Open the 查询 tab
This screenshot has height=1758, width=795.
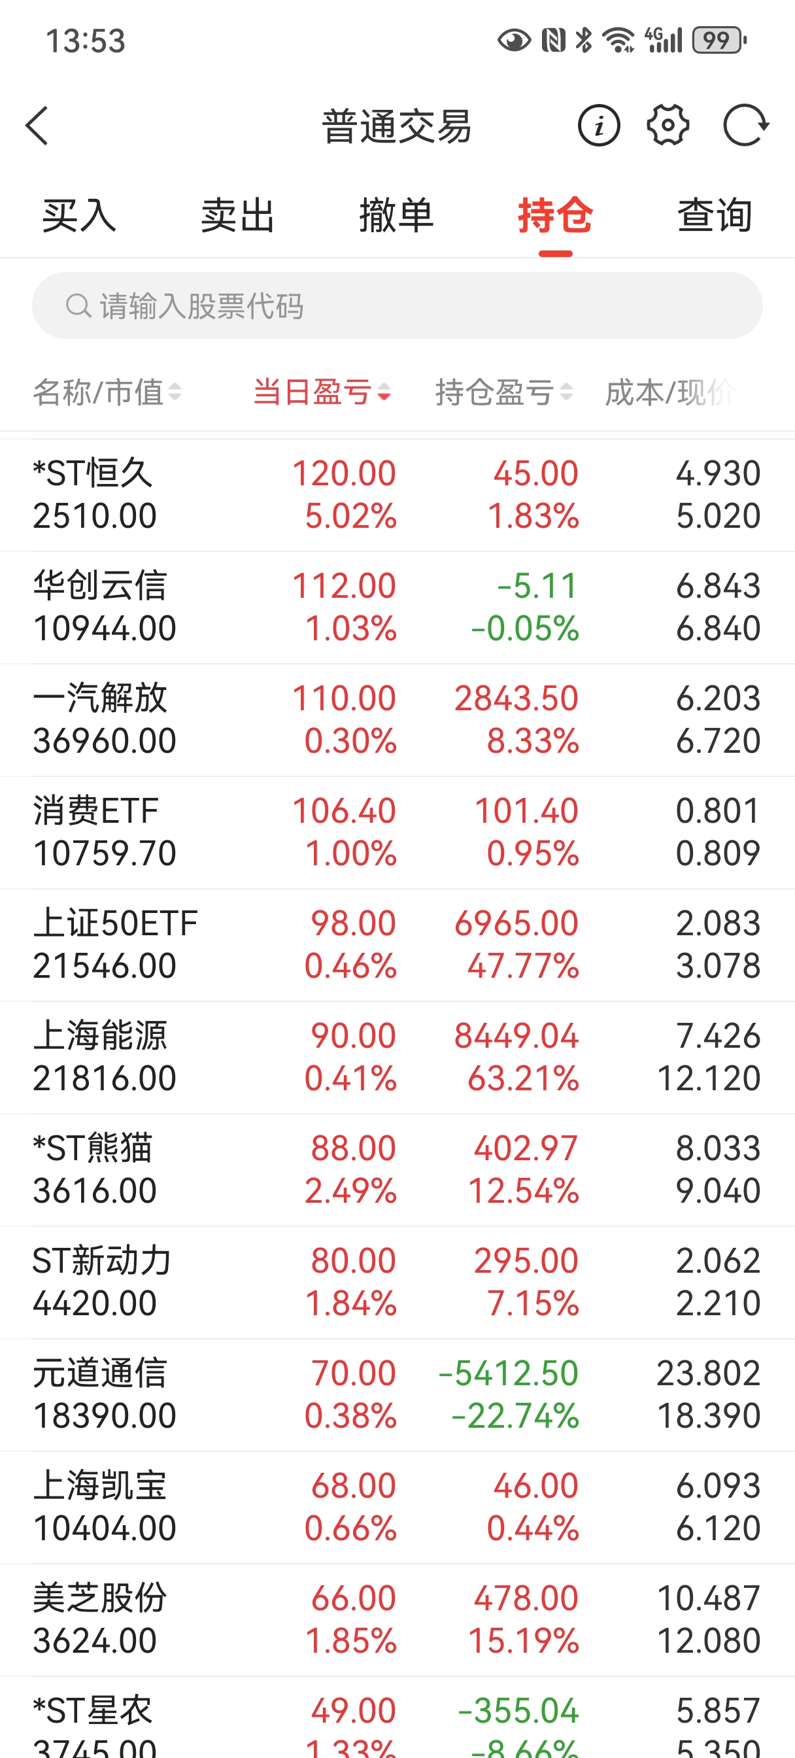point(715,216)
